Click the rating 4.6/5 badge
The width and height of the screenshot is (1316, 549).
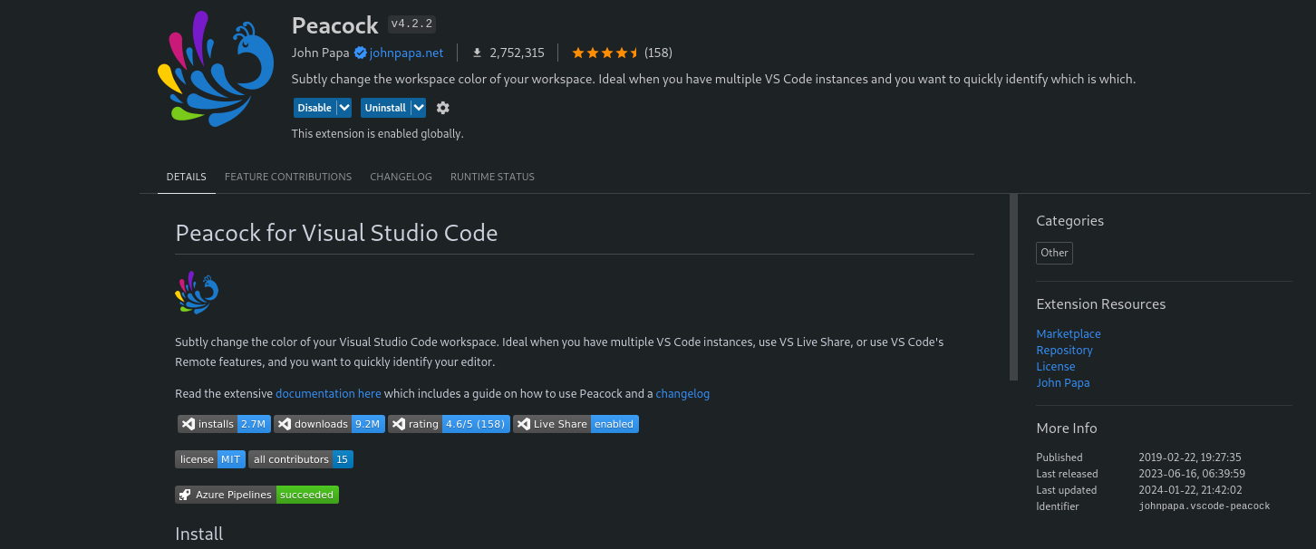tap(449, 424)
